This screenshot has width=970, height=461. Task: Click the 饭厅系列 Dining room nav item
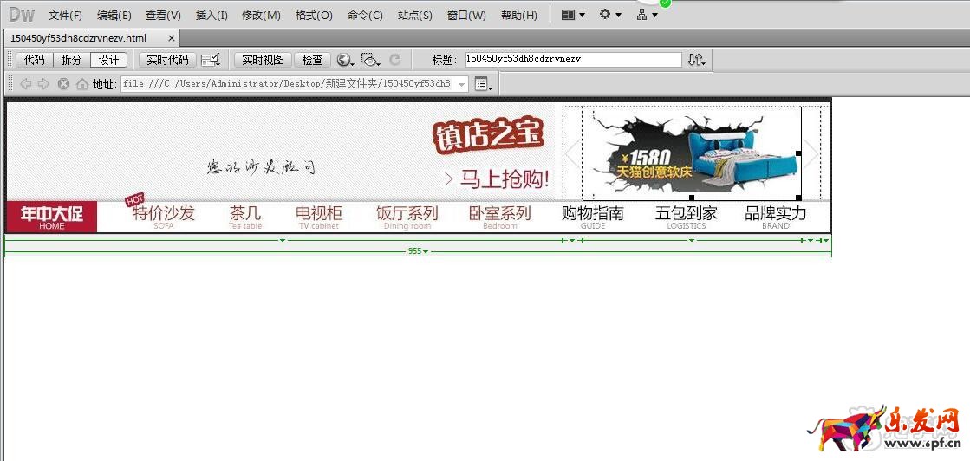coord(407,218)
